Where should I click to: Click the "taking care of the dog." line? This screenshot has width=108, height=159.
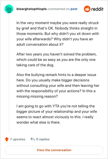[x=35, y=65]
